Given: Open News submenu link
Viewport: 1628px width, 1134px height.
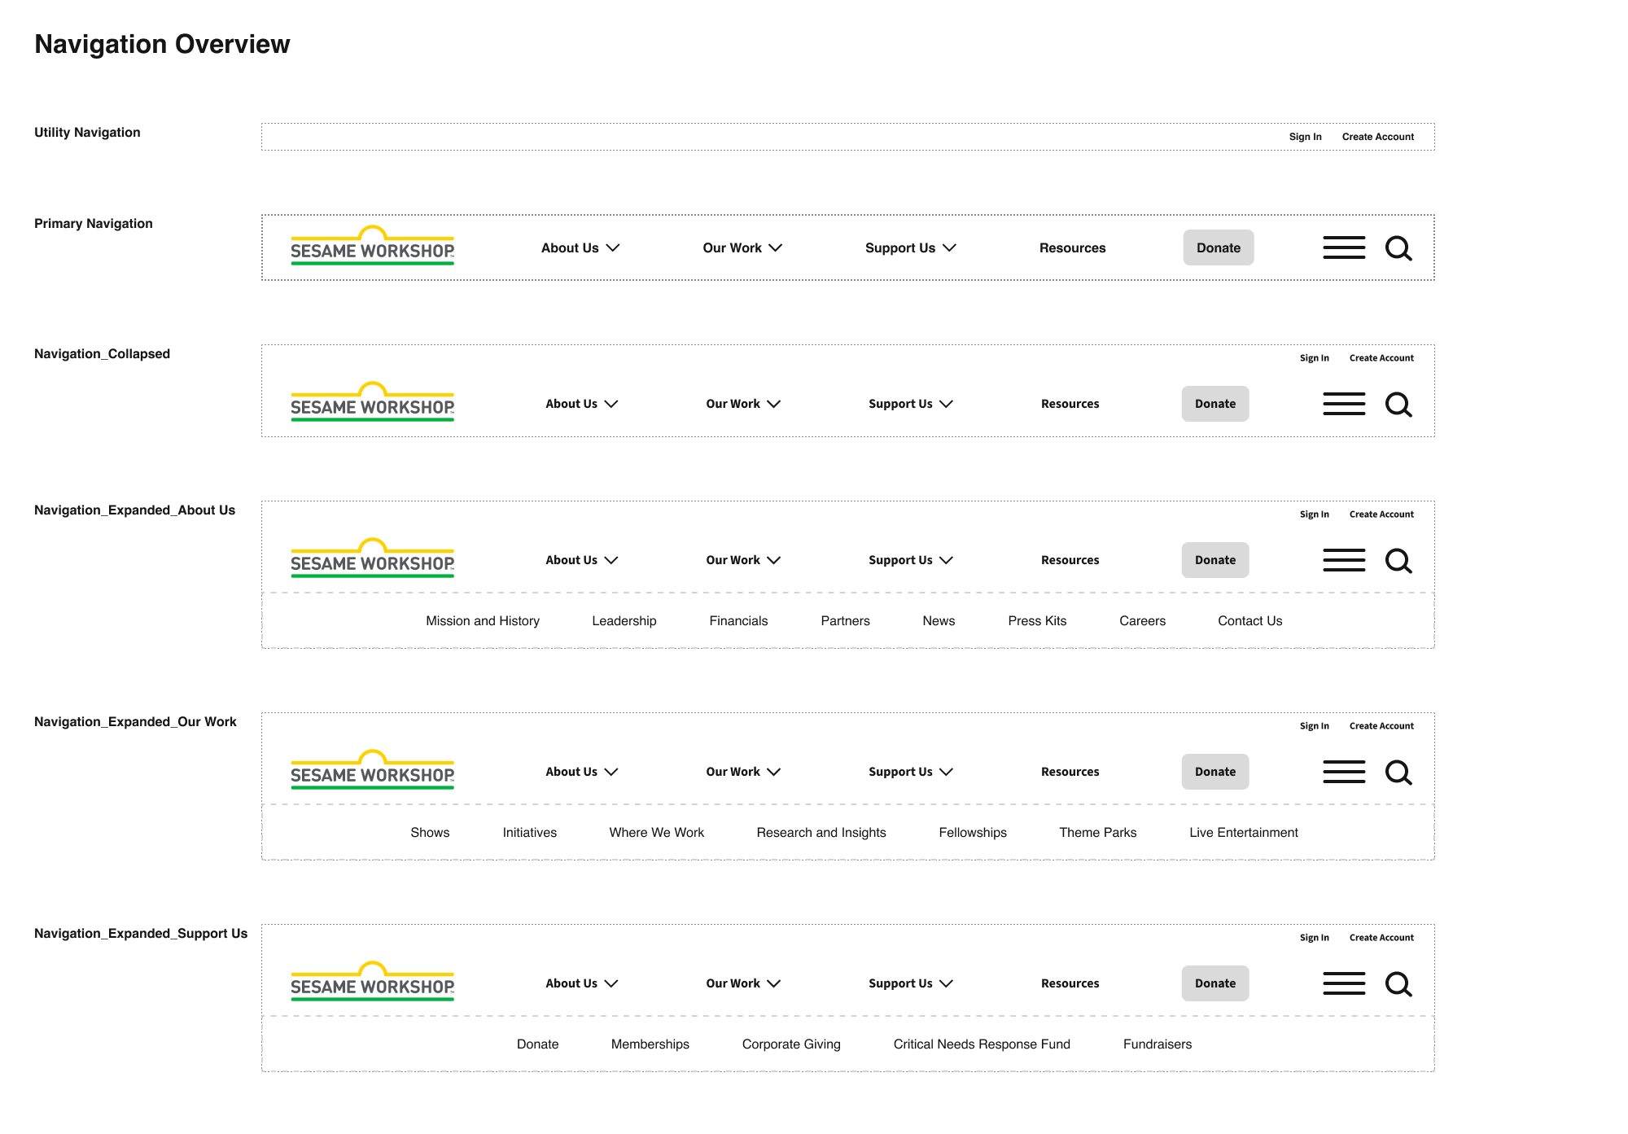Looking at the screenshot, I should pyautogui.click(x=939, y=620).
